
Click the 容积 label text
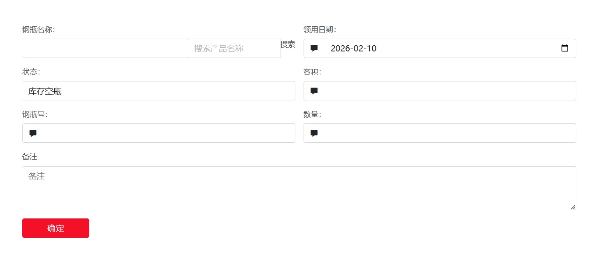(x=312, y=72)
